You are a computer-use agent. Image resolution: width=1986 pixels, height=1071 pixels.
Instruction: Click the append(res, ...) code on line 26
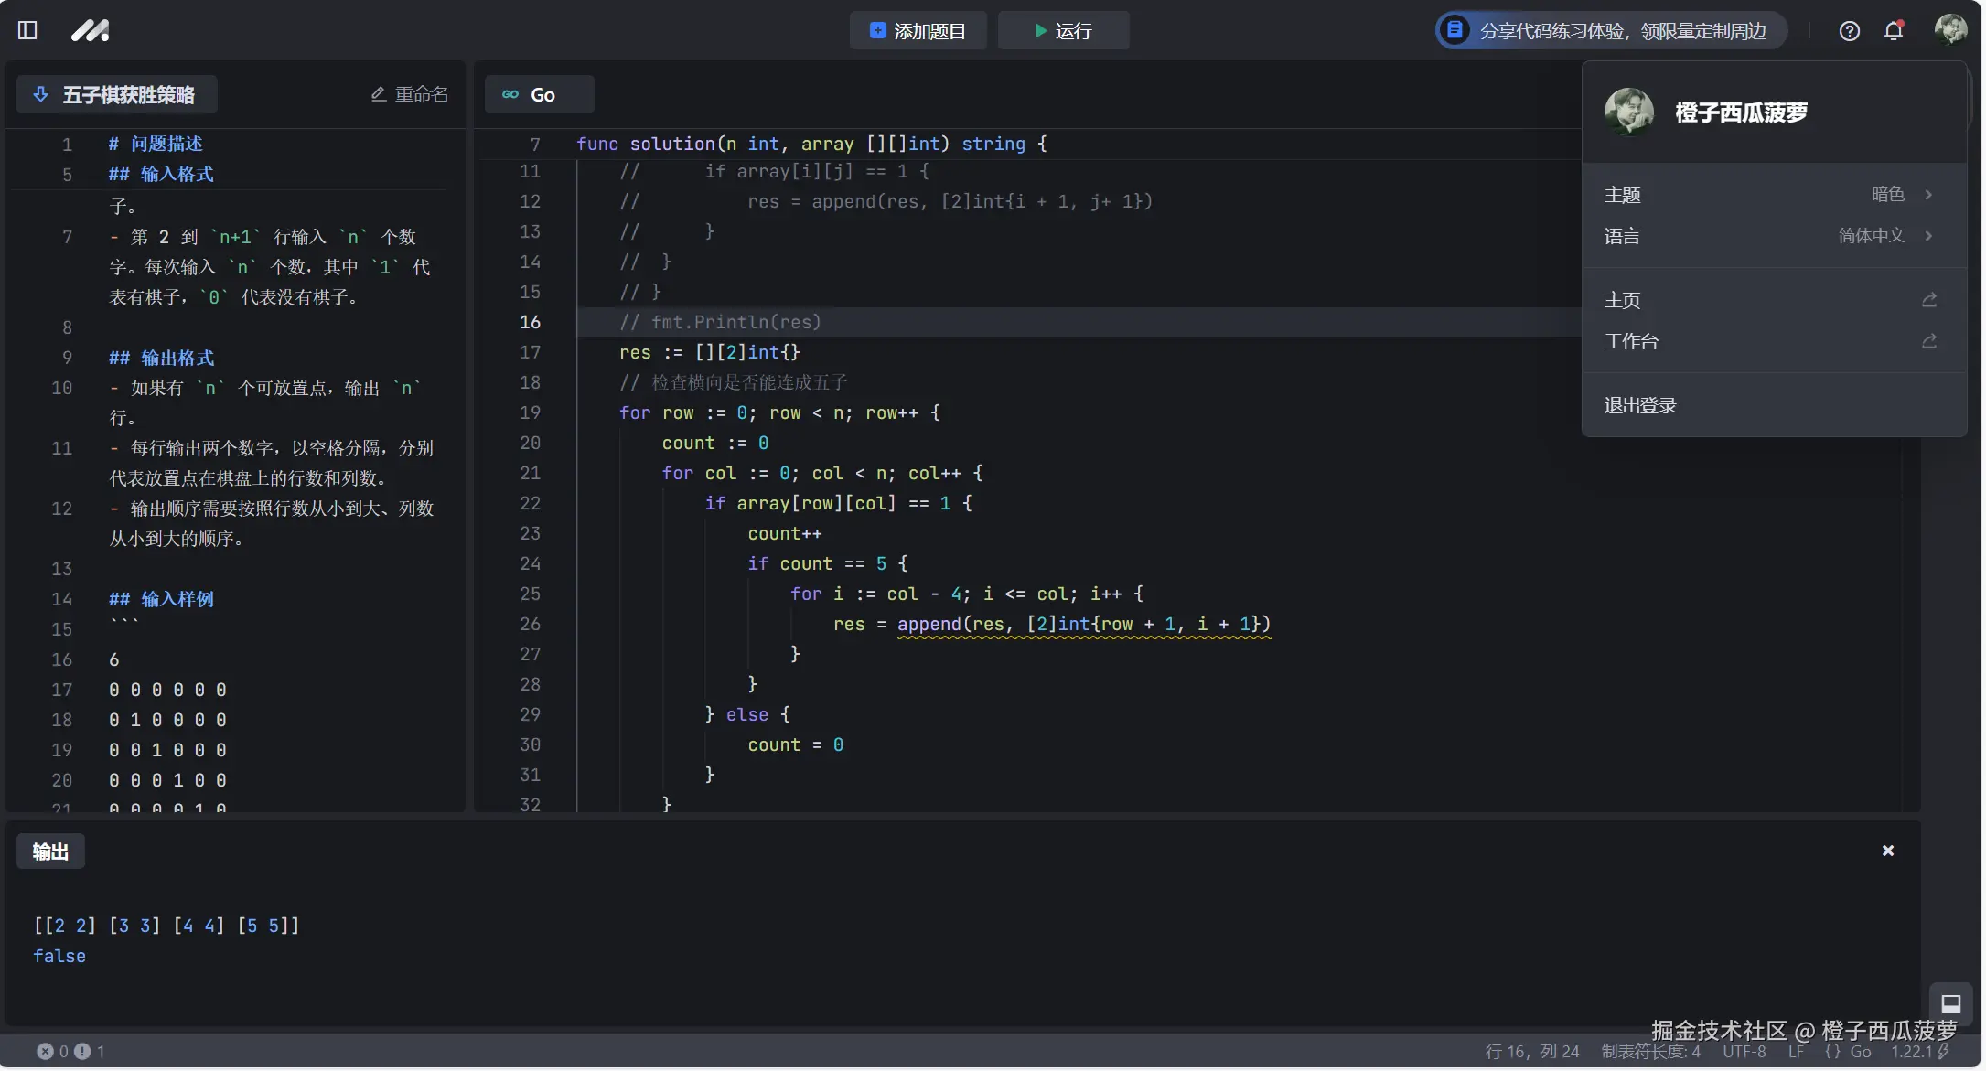click(1083, 624)
